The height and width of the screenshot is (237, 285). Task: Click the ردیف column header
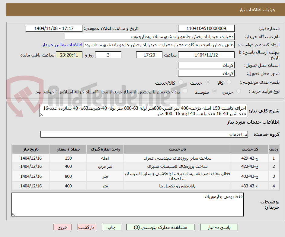pyautogui.click(x=274, y=149)
